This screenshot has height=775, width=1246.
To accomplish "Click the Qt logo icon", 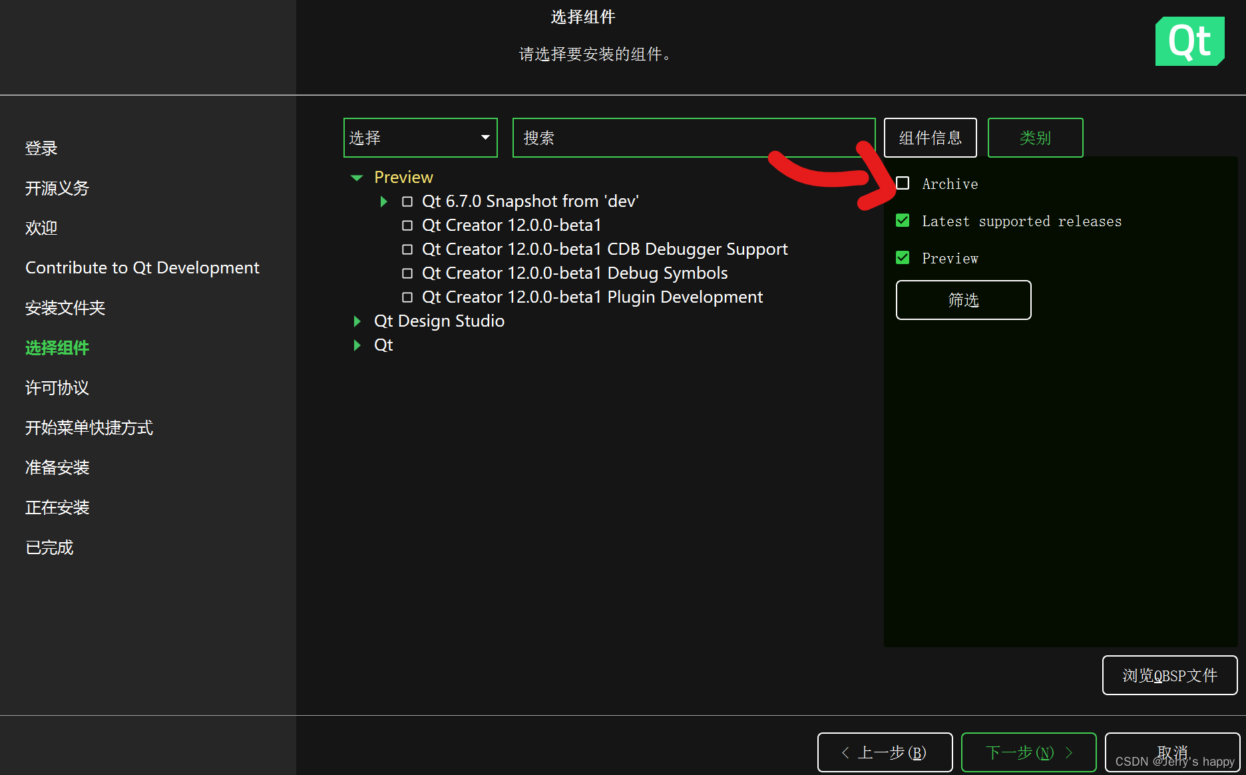I will pyautogui.click(x=1189, y=41).
